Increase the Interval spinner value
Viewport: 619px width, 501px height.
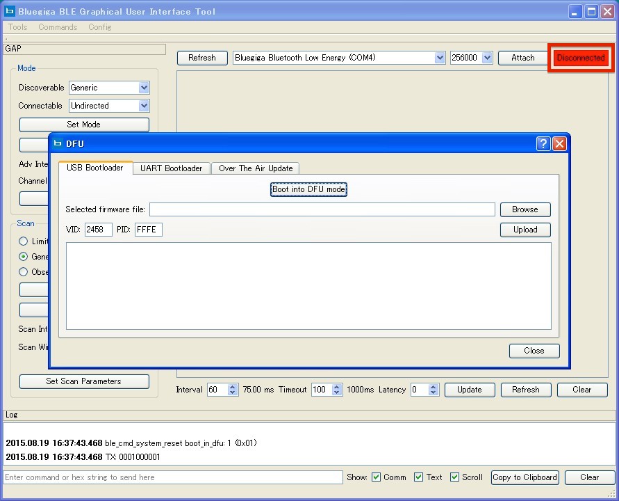pos(233,387)
